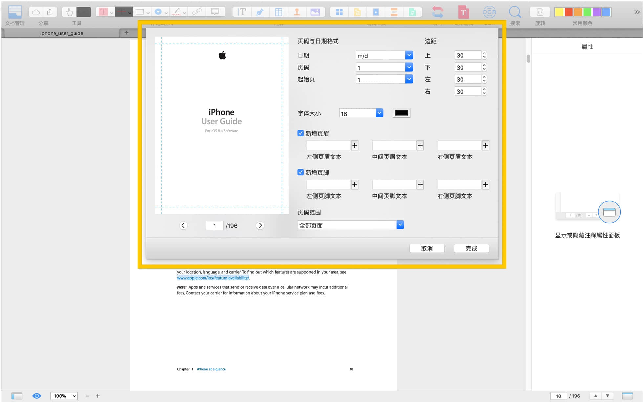
Task: Select the text box T tool
Action: (242, 12)
